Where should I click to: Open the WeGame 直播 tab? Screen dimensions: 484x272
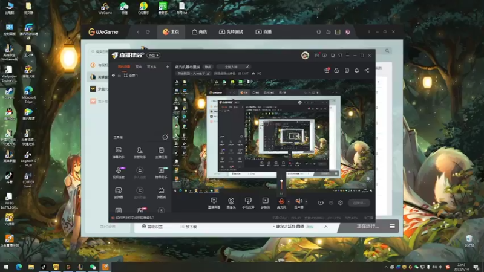pyautogui.click(x=264, y=32)
